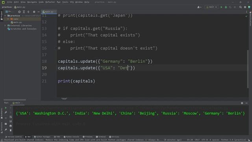Open the View menu
Screen dimensions: 252x142
pyautogui.click(x=23, y=2)
